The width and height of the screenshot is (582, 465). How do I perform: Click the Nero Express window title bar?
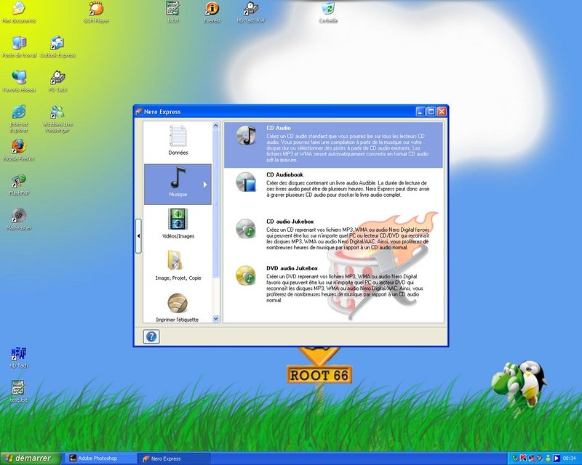click(x=275, y=112)
